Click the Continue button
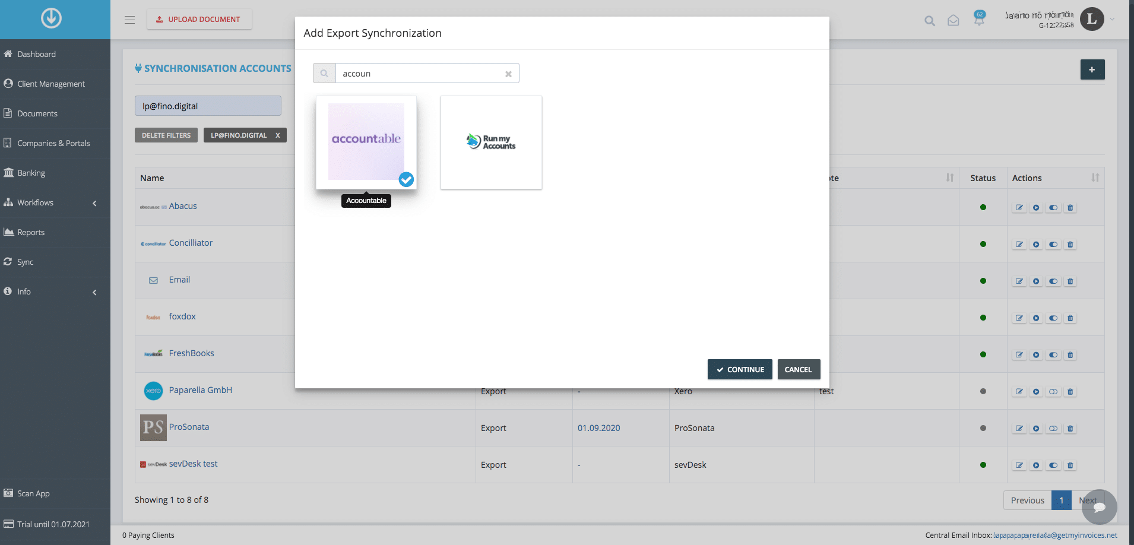Screen dimensions: 1134x545 click(x=740, y=369)
